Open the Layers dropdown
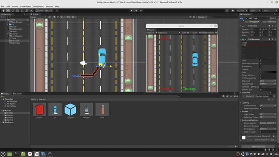 tap(255, 10)
